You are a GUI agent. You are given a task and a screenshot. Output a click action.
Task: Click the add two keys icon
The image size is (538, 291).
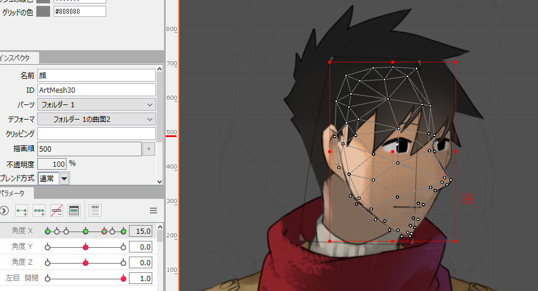pyautogui.click(x=22, y=211)
